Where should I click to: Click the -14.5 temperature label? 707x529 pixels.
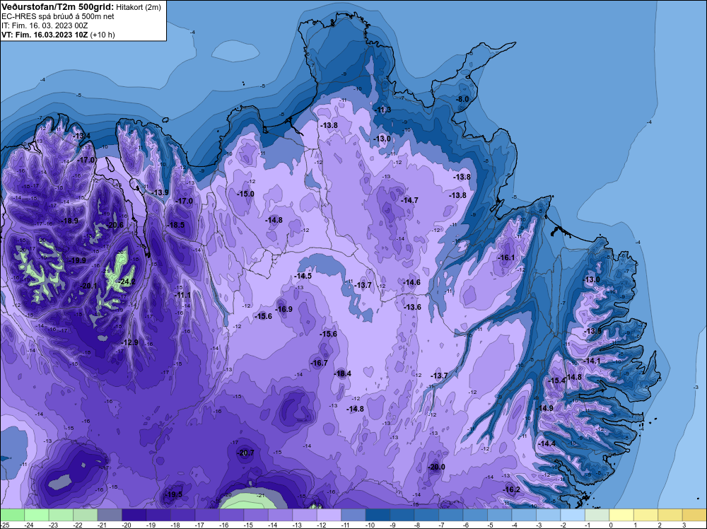[303, 276]
